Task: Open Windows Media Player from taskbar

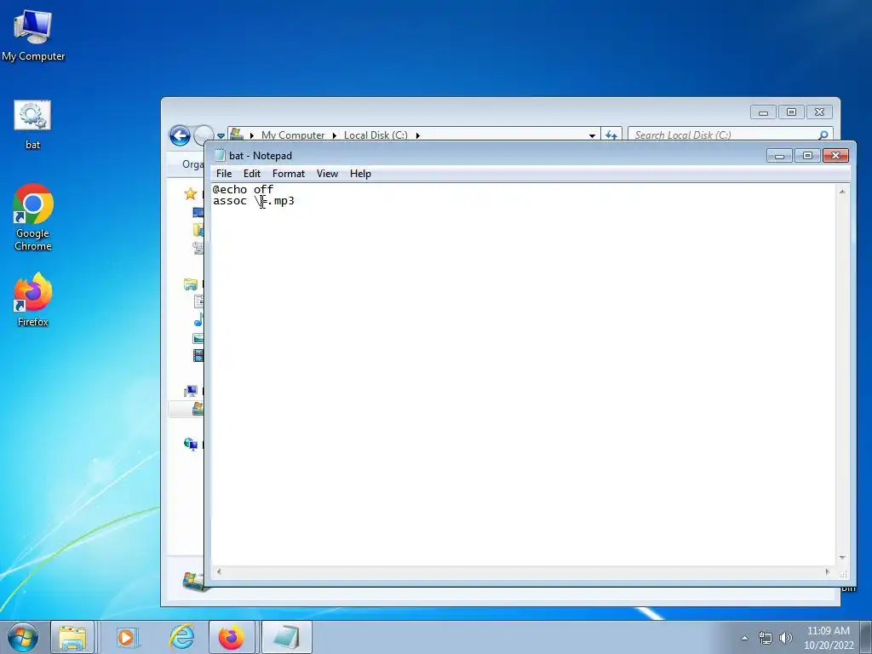Action: (126, 637)
